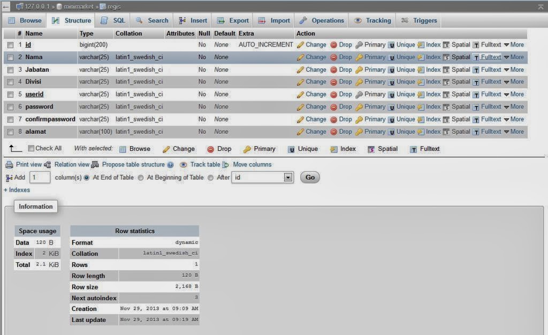This screenshot has width=548, height=335.
Task: Click the pencil Change icon for id row
Action: (x=300, y=45)
